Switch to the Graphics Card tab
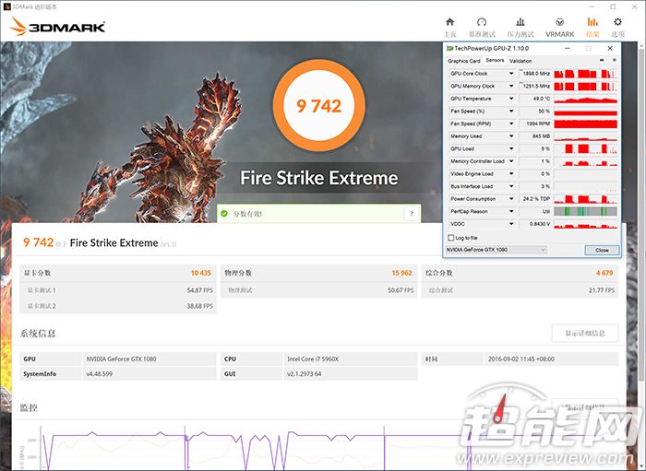This screenshot has height=471, width=646. pos(464,61)
